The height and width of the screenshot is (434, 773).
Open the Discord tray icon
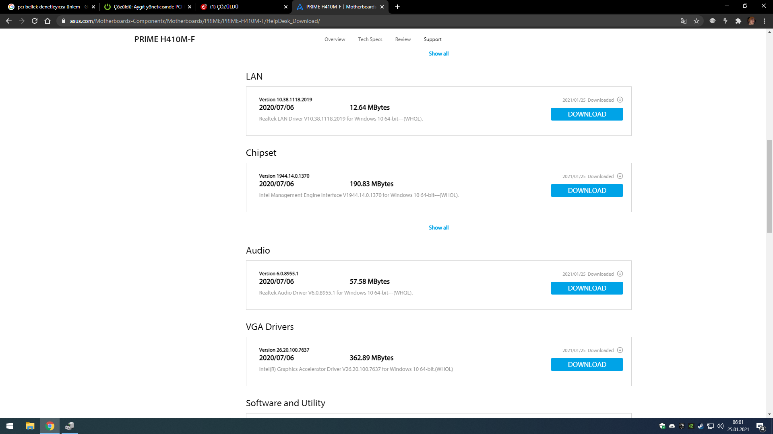click(672, 426)
